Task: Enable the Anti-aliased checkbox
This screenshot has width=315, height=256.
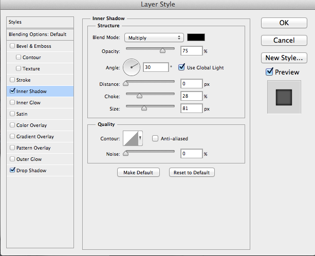Action: [x=155, y=138]
